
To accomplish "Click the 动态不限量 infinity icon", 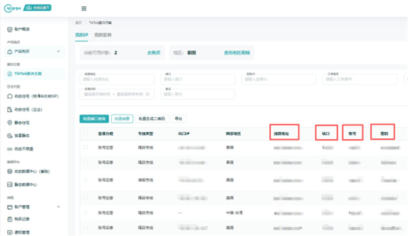I will pos(10,149).
